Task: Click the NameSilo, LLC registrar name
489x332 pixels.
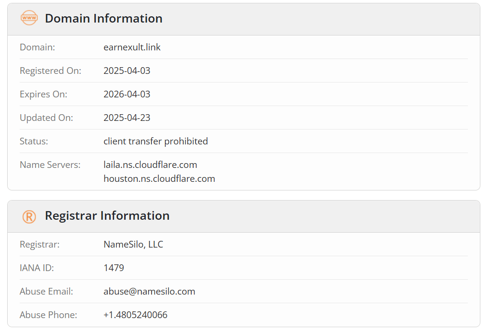Action: tap(133, 244)
